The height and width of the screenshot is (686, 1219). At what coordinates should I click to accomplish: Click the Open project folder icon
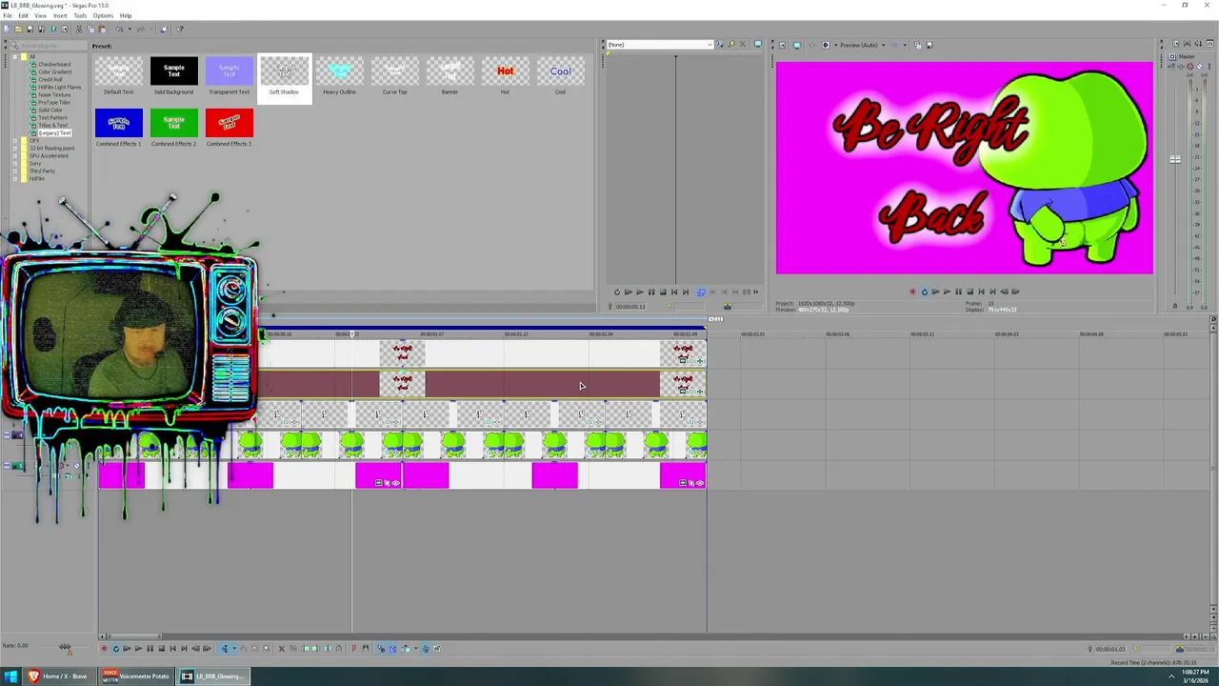pyautogui.click(x=18, y=29)
